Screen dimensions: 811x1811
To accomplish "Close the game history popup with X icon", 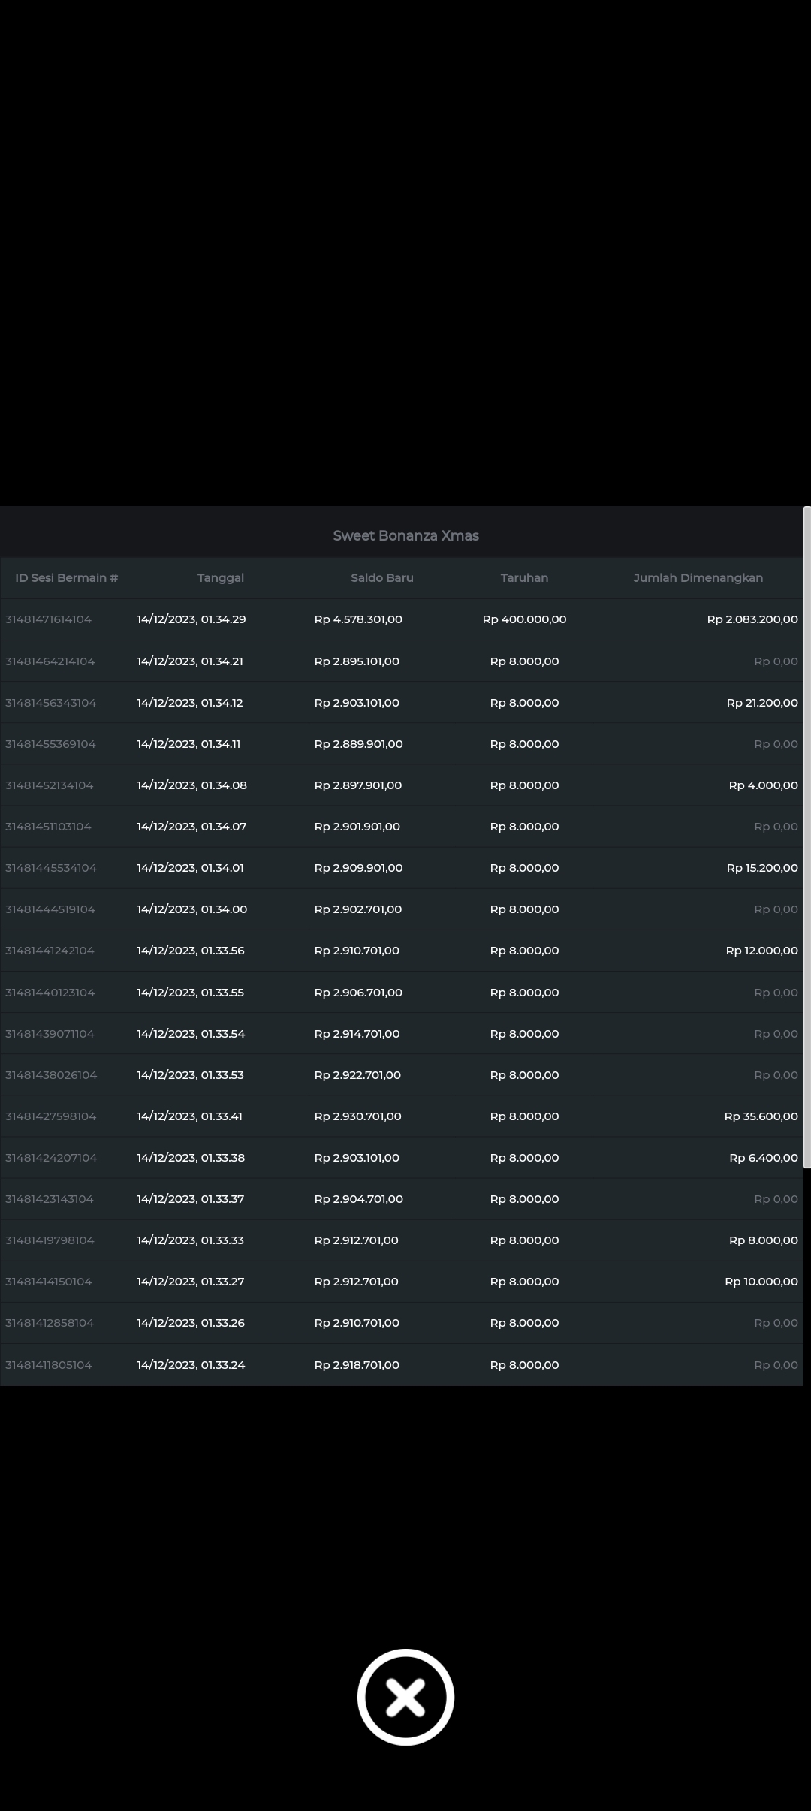I will [405, 1697].
